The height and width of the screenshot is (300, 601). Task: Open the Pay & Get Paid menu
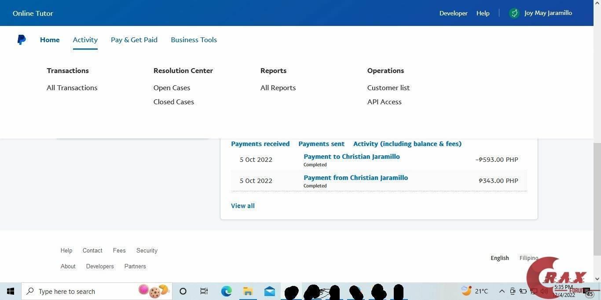pyautogui.click(x=134, y=40)
